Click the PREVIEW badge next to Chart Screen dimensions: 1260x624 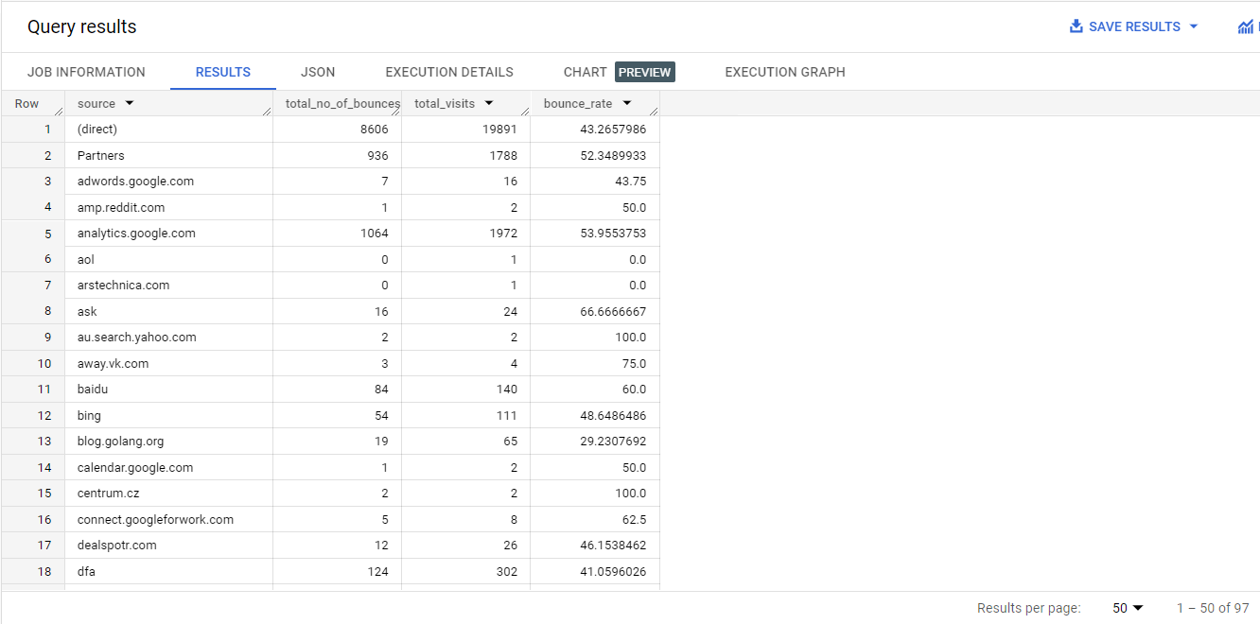644,72
